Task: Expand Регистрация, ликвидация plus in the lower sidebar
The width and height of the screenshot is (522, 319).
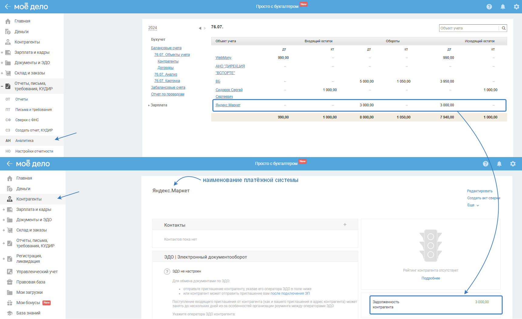Action: coord(4,259)
